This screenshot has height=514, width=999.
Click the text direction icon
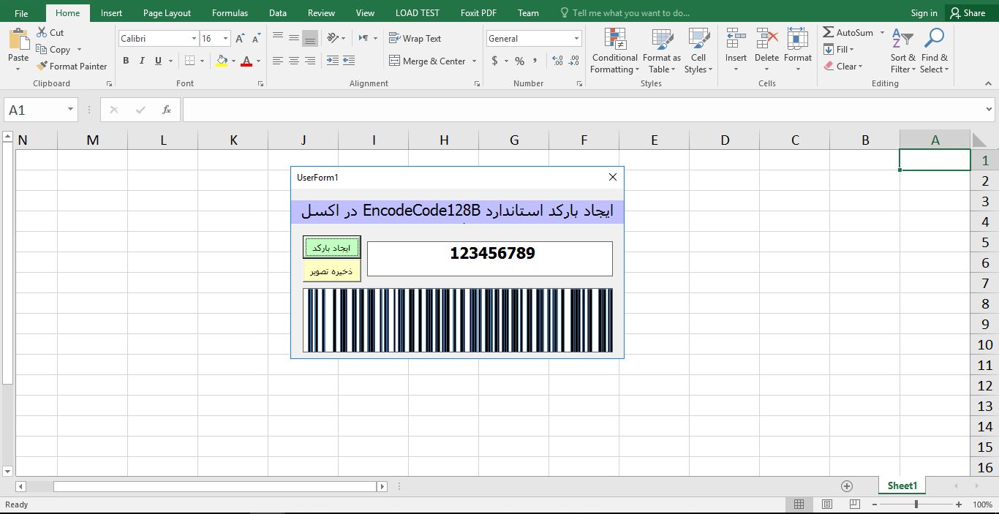click(x=364, y=38)
